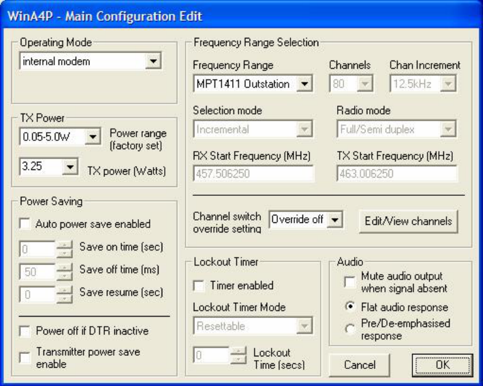Click the Save off time input field

[x=37, y=271]
